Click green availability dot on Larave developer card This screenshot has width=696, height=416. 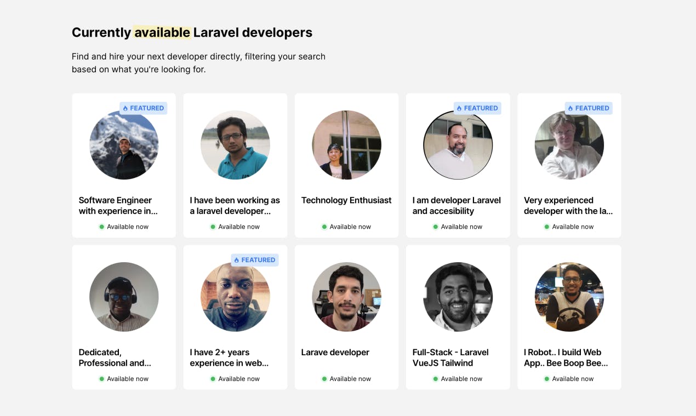click(324, 379)
